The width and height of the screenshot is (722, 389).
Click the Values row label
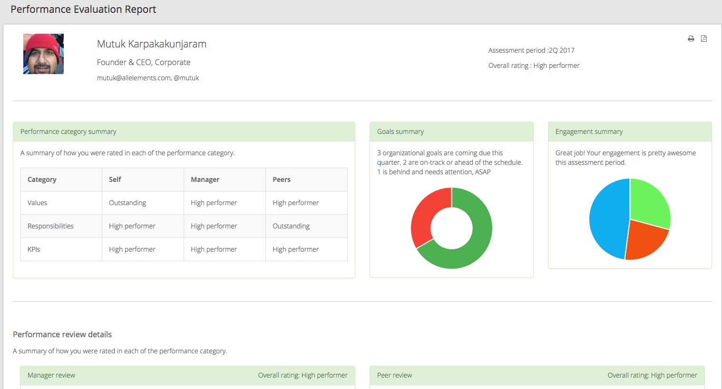pyautogui.click(x=37, y=203)
